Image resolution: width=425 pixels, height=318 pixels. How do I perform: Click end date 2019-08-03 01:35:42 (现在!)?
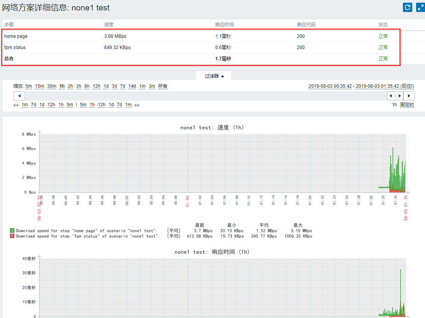pyautogui.click(x=385, y=86)
